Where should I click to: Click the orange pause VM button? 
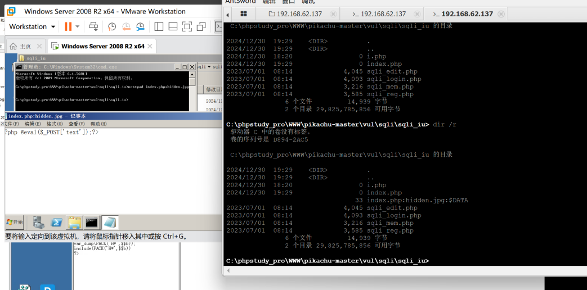[x=68, y=26]
